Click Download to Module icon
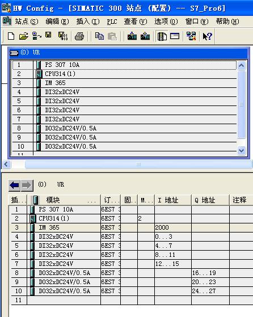Screen dimensions: 253x317 click(x=132, y=36)
